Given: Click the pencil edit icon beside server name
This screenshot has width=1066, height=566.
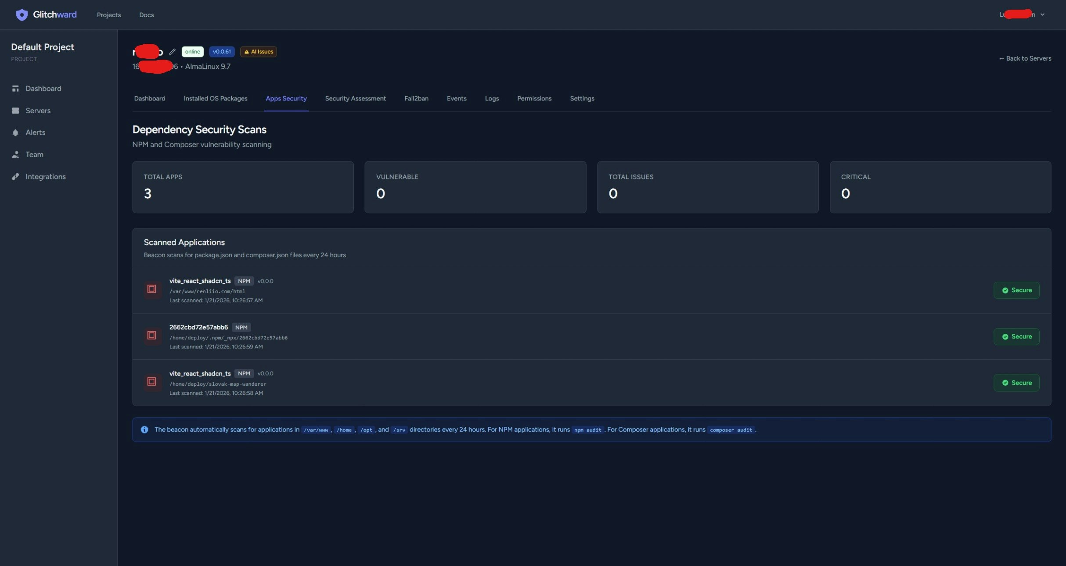Looking at the screenshot, I should pyautogui.click(x=173, y=52).
